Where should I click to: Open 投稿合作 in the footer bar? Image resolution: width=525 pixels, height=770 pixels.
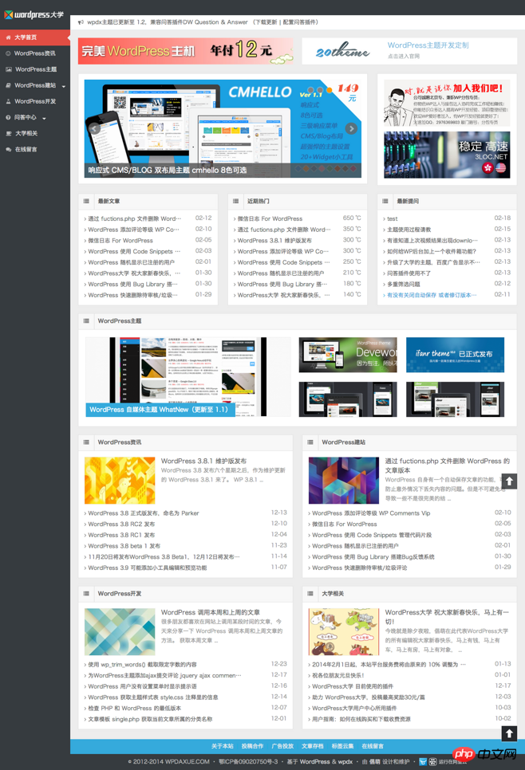point(252,746)
